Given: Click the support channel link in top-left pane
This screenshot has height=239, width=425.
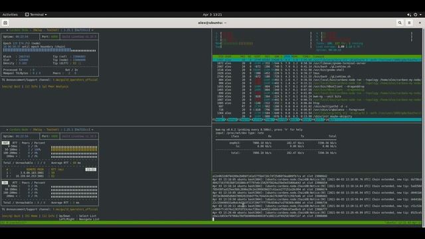Looking at the screenshot, I should 75,80.
